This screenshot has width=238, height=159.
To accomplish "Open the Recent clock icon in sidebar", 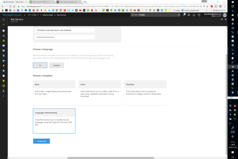I will (x=4, y=30).
